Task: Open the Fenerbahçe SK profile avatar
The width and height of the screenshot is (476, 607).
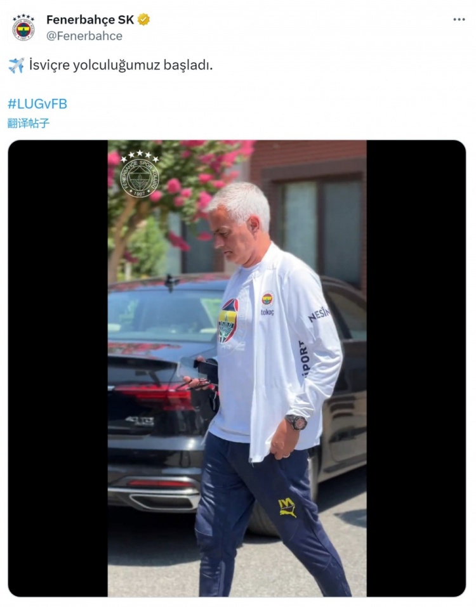Action: tap(23, 27)
